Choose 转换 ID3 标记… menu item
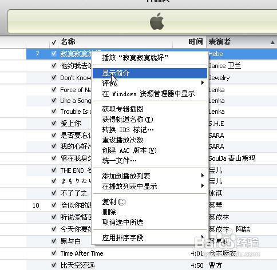Image resolution: width=277 pixels, height=270 pixels. pos(150,130)
